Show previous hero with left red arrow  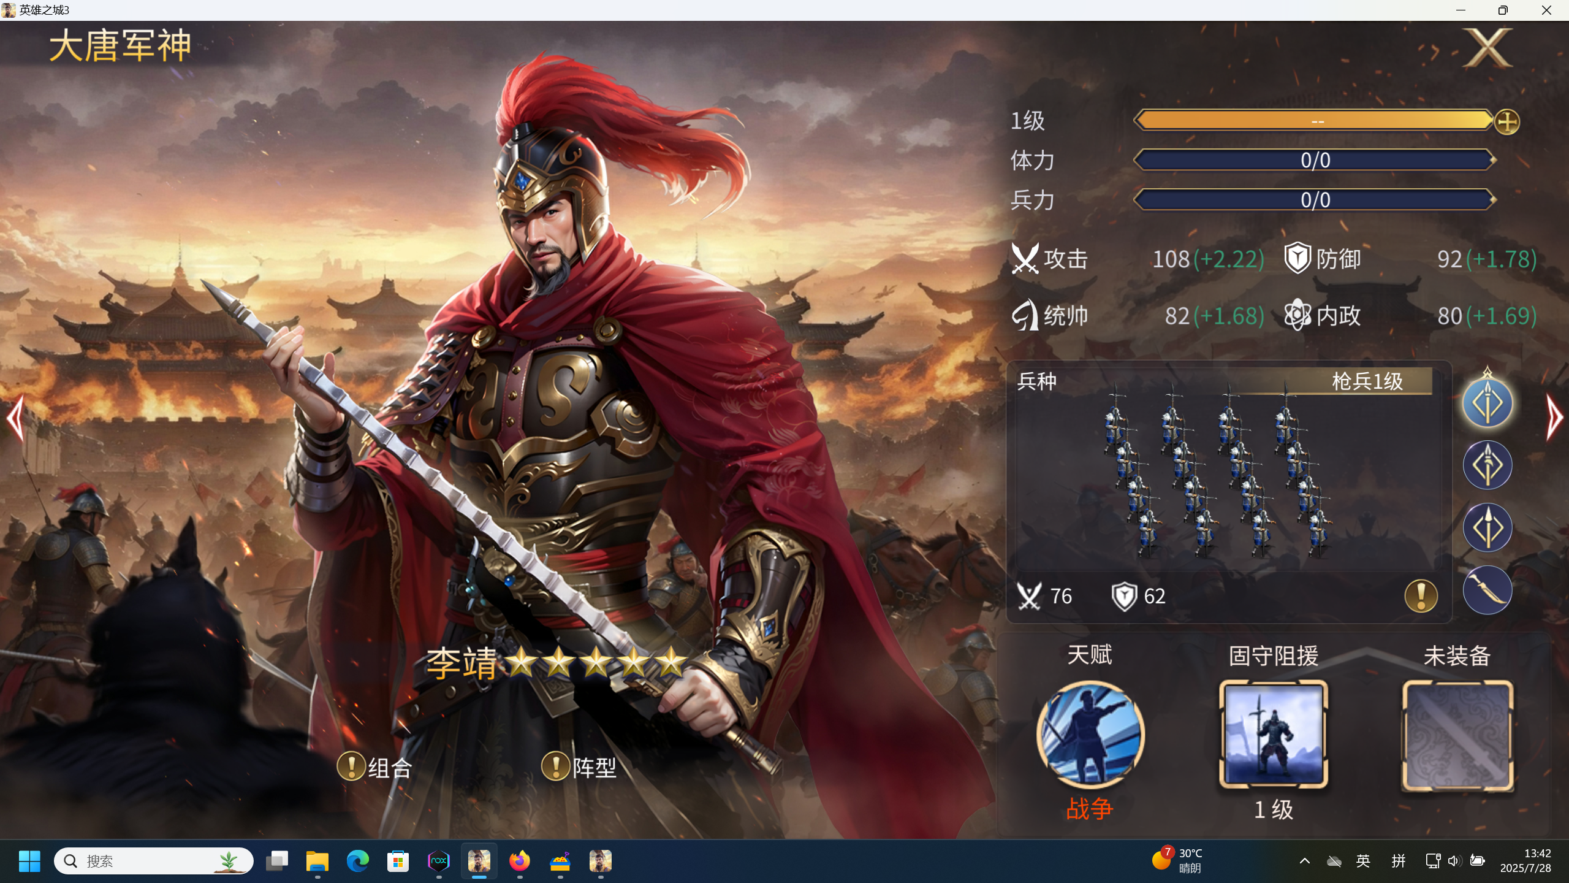click(x=15, y=418)
